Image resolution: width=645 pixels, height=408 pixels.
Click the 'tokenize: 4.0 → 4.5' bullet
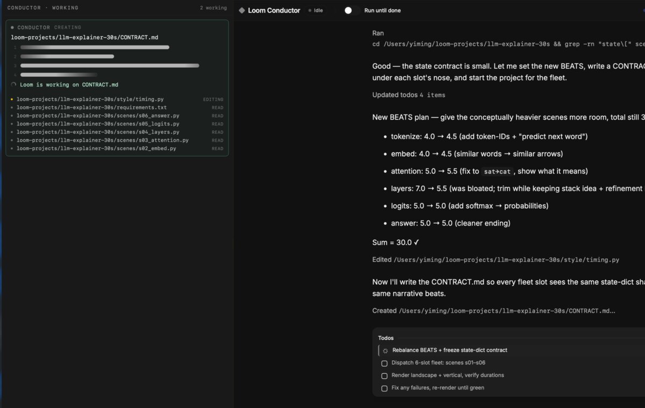tap(489, 136)
